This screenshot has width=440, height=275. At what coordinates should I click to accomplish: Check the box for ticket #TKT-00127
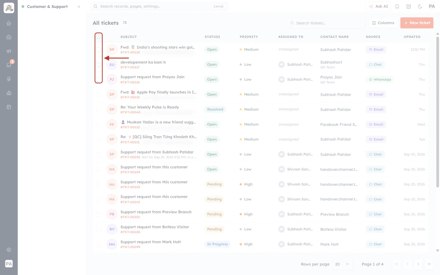(98, 64)
